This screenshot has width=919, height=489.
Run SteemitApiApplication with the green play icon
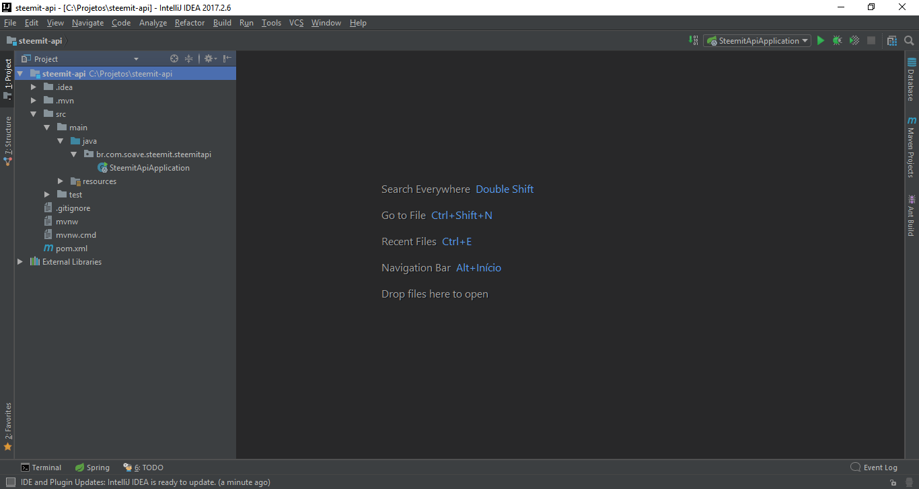click(x=821, y=41)
